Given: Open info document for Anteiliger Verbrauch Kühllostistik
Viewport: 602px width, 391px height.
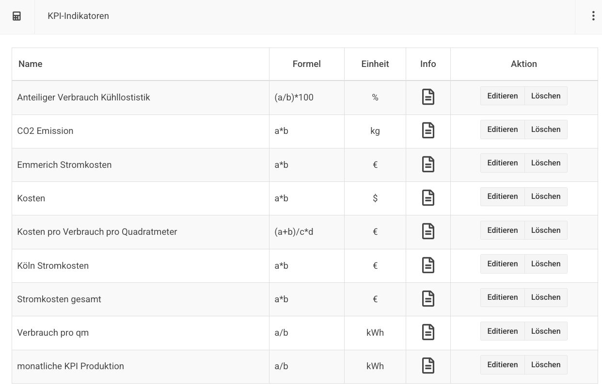Looking at the screenshot, I should (428, 97).
